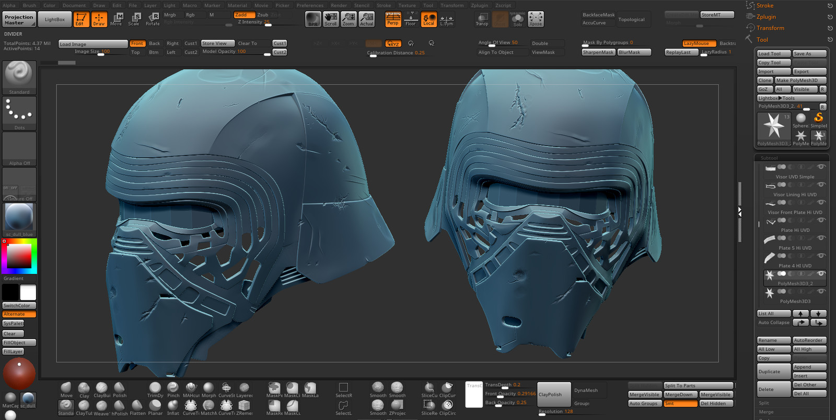Select the SelectLasso brush

[343, 407]
